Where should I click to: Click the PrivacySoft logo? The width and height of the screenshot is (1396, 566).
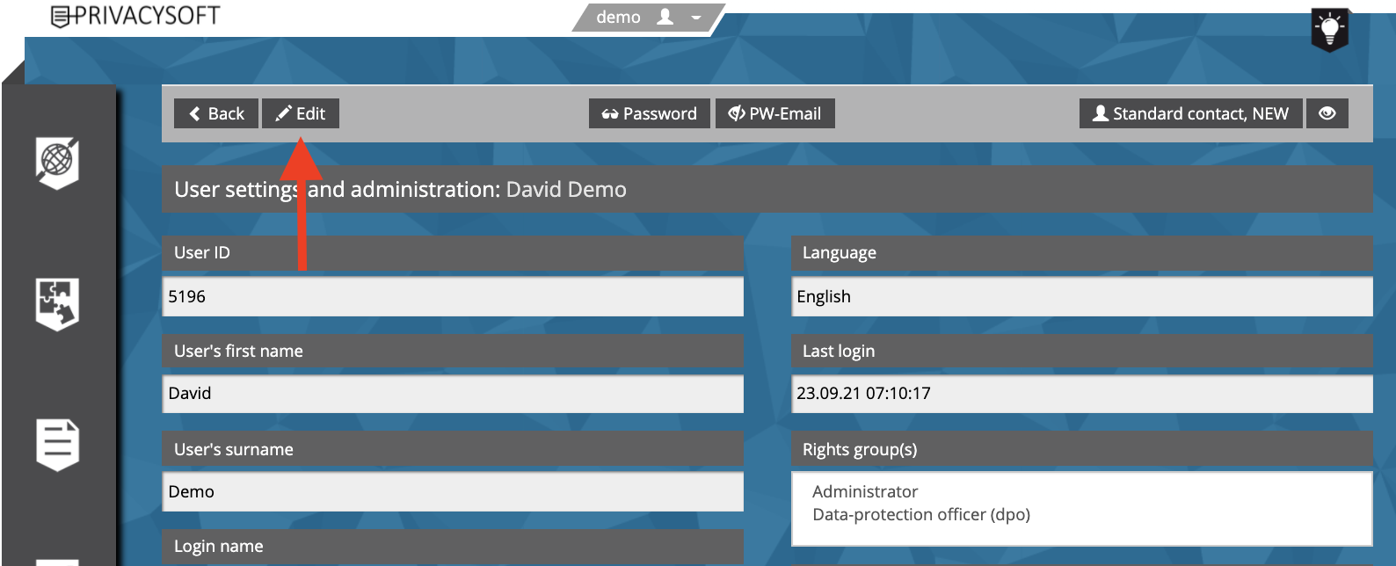point(135,16)
